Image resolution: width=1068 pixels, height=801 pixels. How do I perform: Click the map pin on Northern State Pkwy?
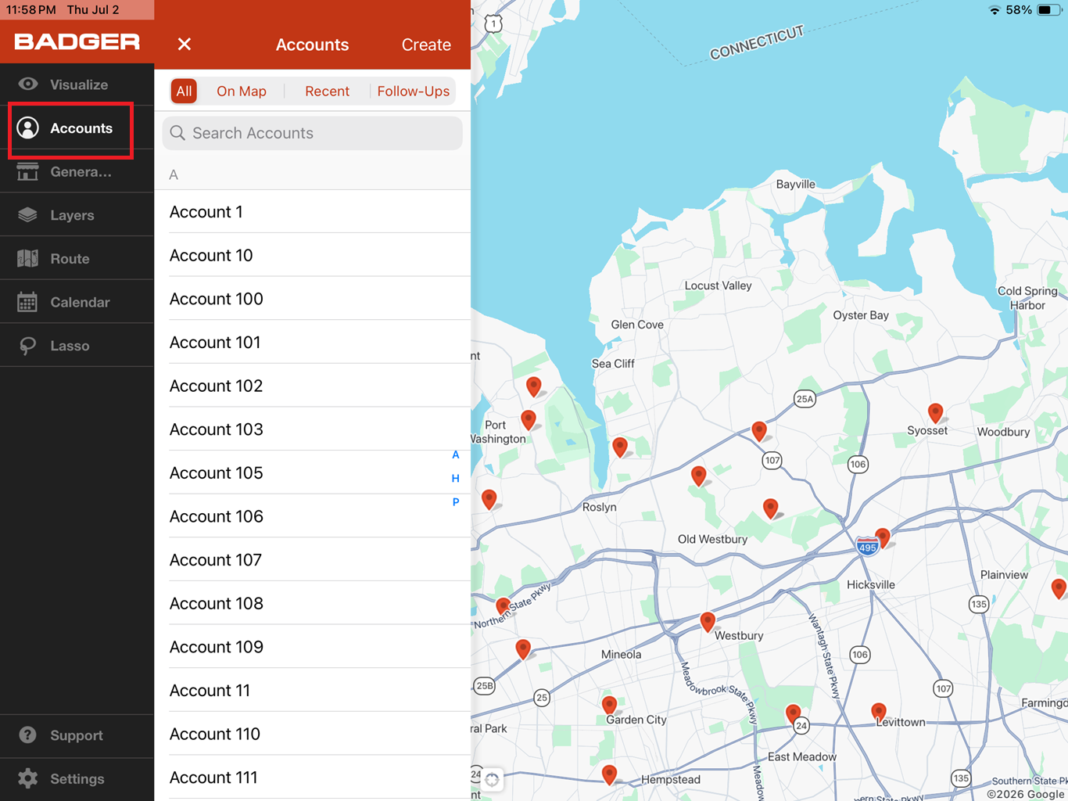504,606
